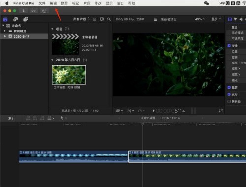Open the enhancement wand tools dropdown
The image size is (246, 187).
(x=131, y=111)
